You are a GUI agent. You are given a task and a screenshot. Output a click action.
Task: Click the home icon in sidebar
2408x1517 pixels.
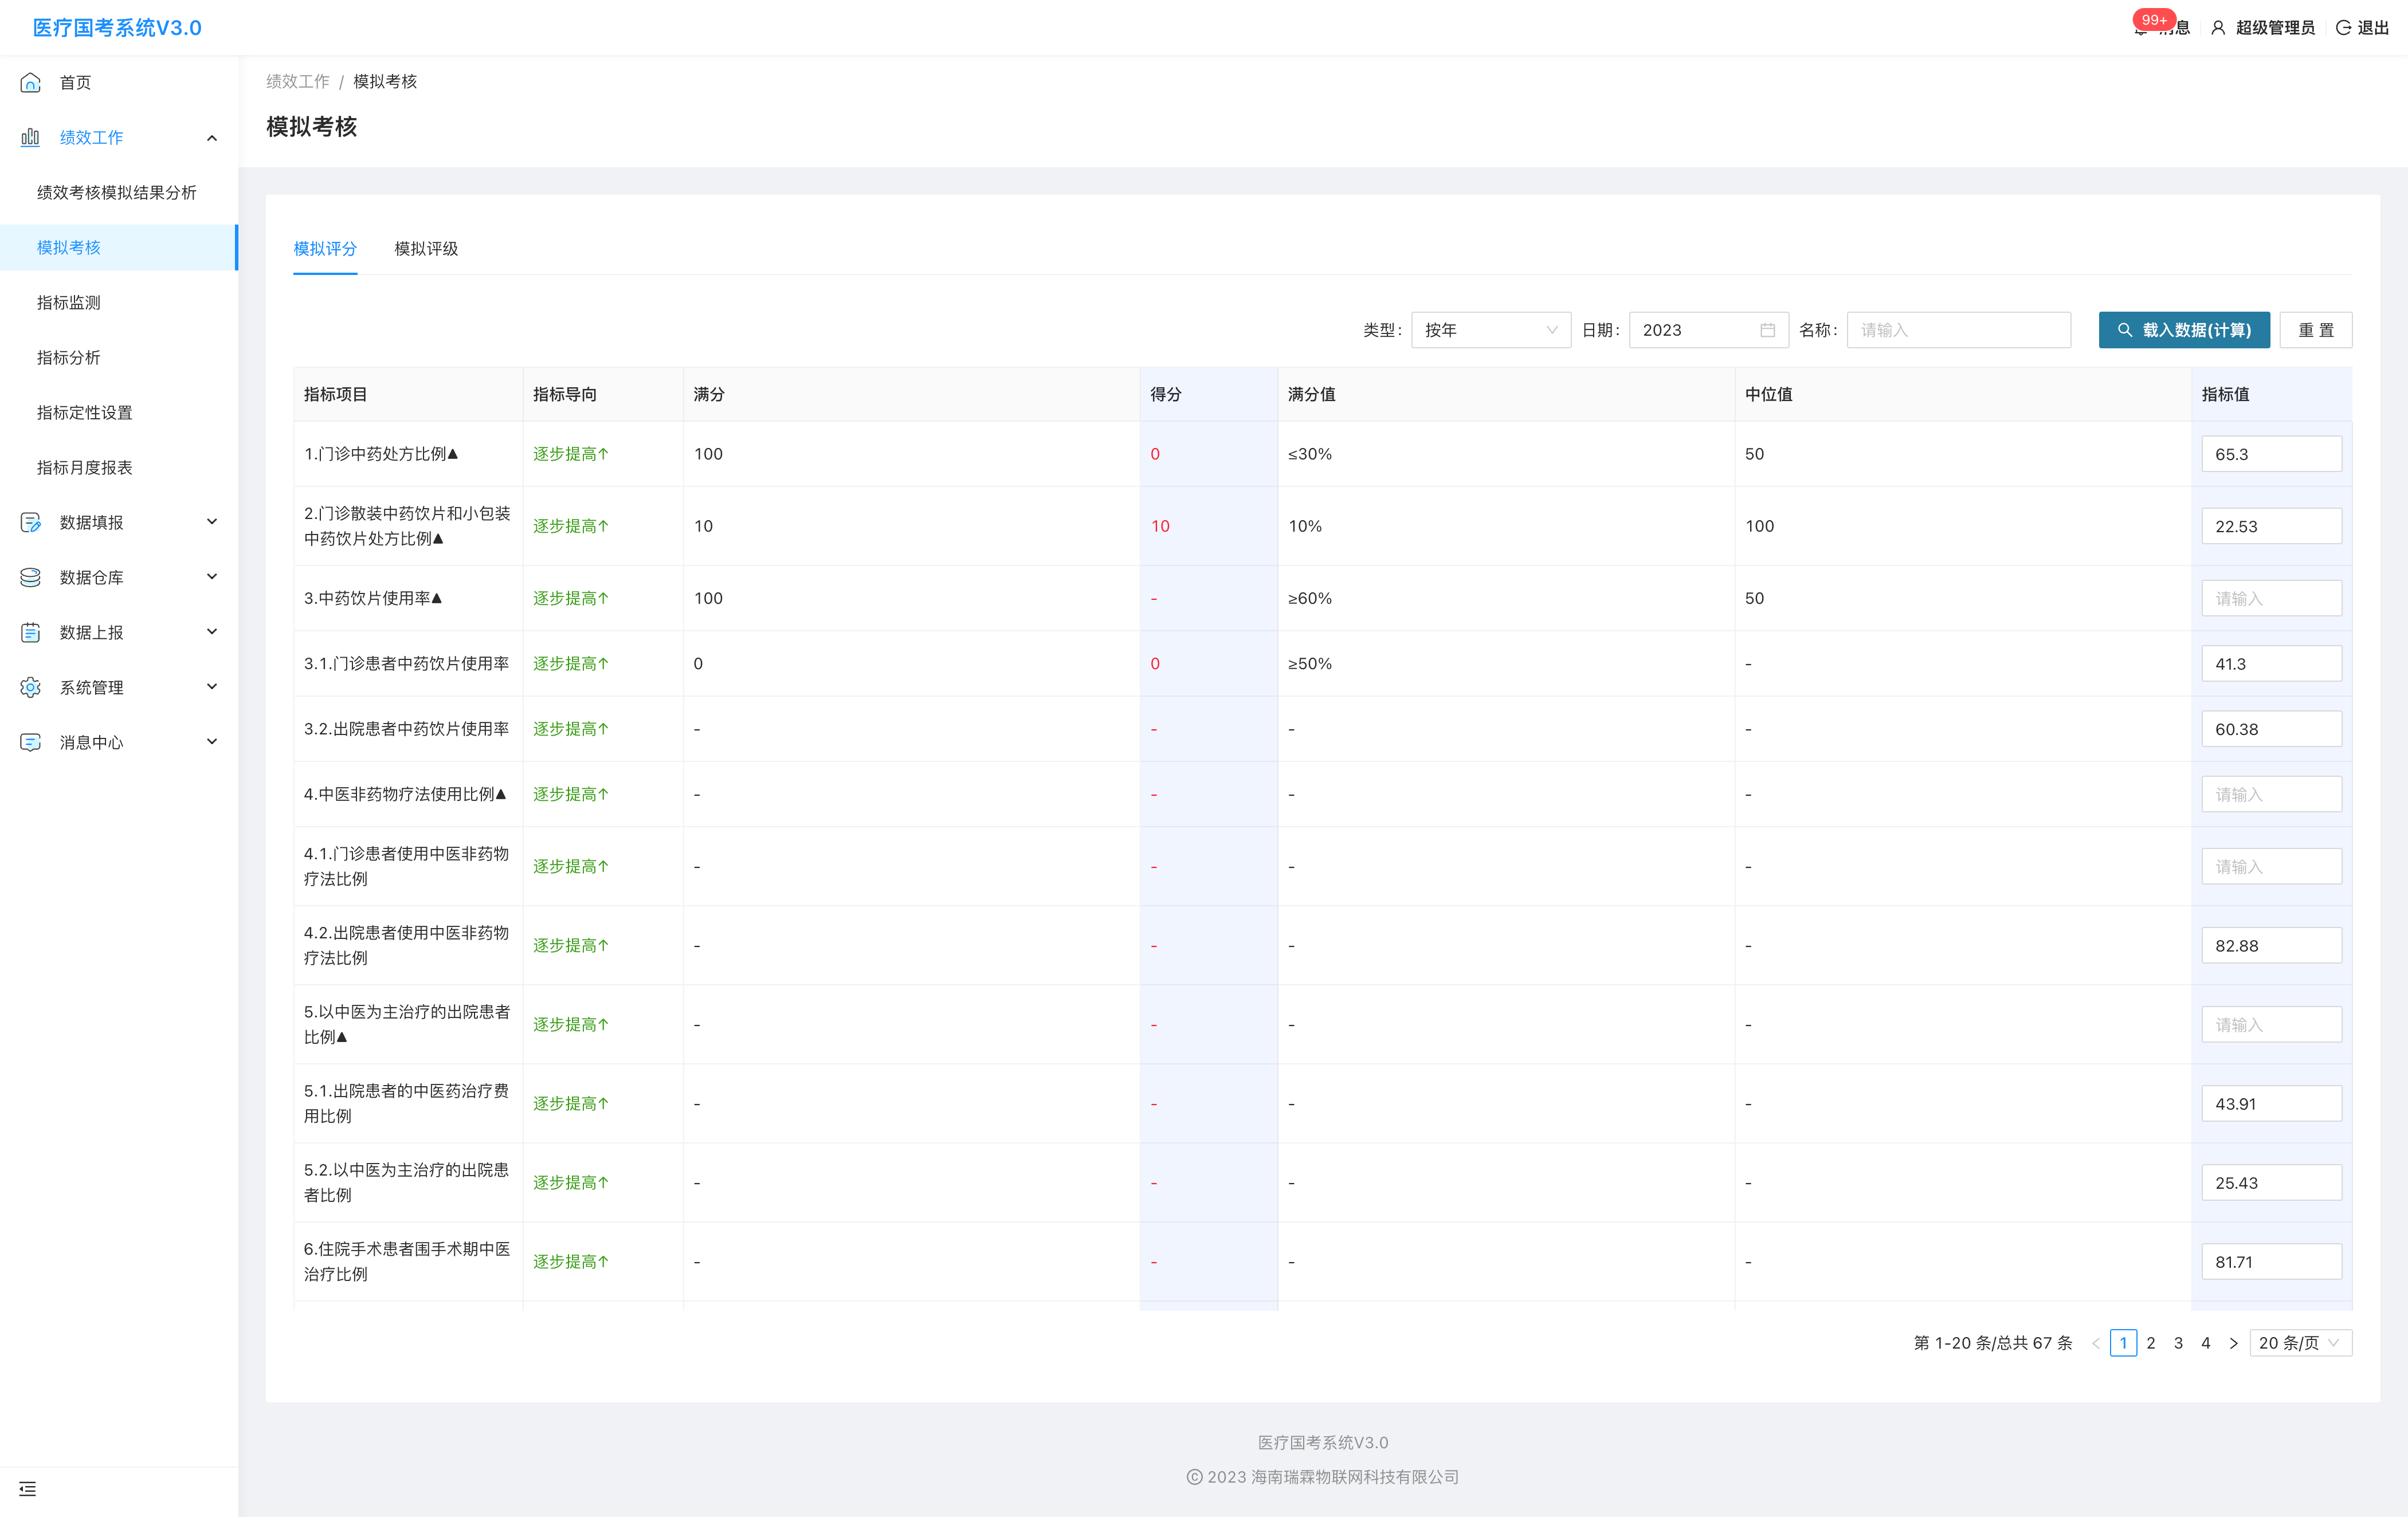30,82
